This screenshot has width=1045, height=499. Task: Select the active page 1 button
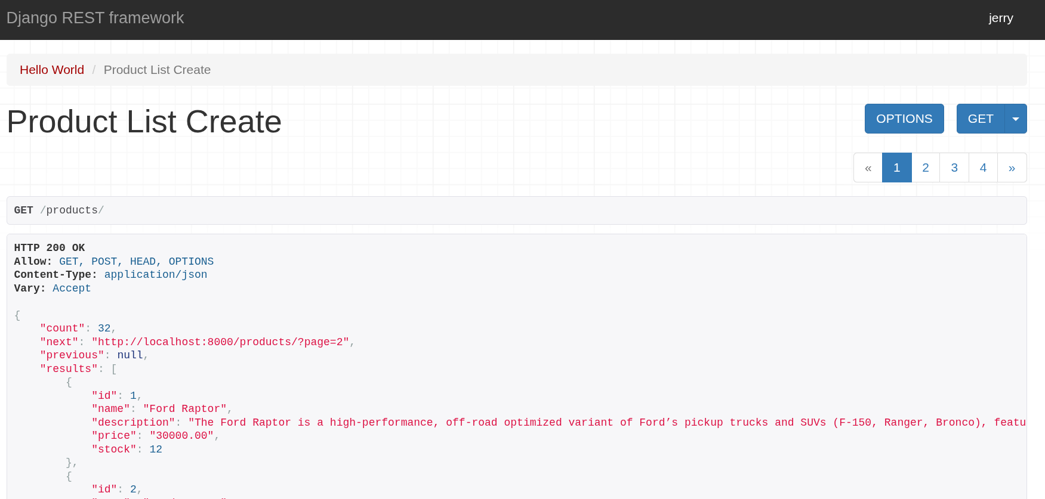pyautogui.click(x=896, y=168)
